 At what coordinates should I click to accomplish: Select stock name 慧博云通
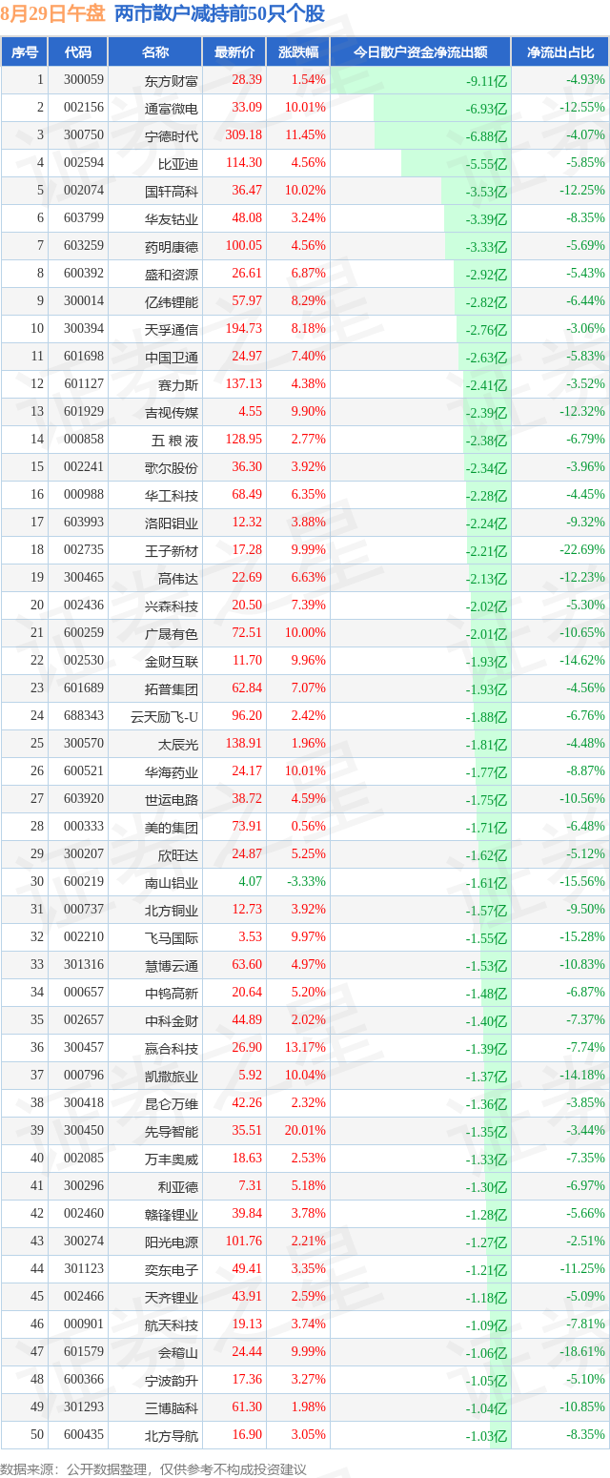coord(172,965)
